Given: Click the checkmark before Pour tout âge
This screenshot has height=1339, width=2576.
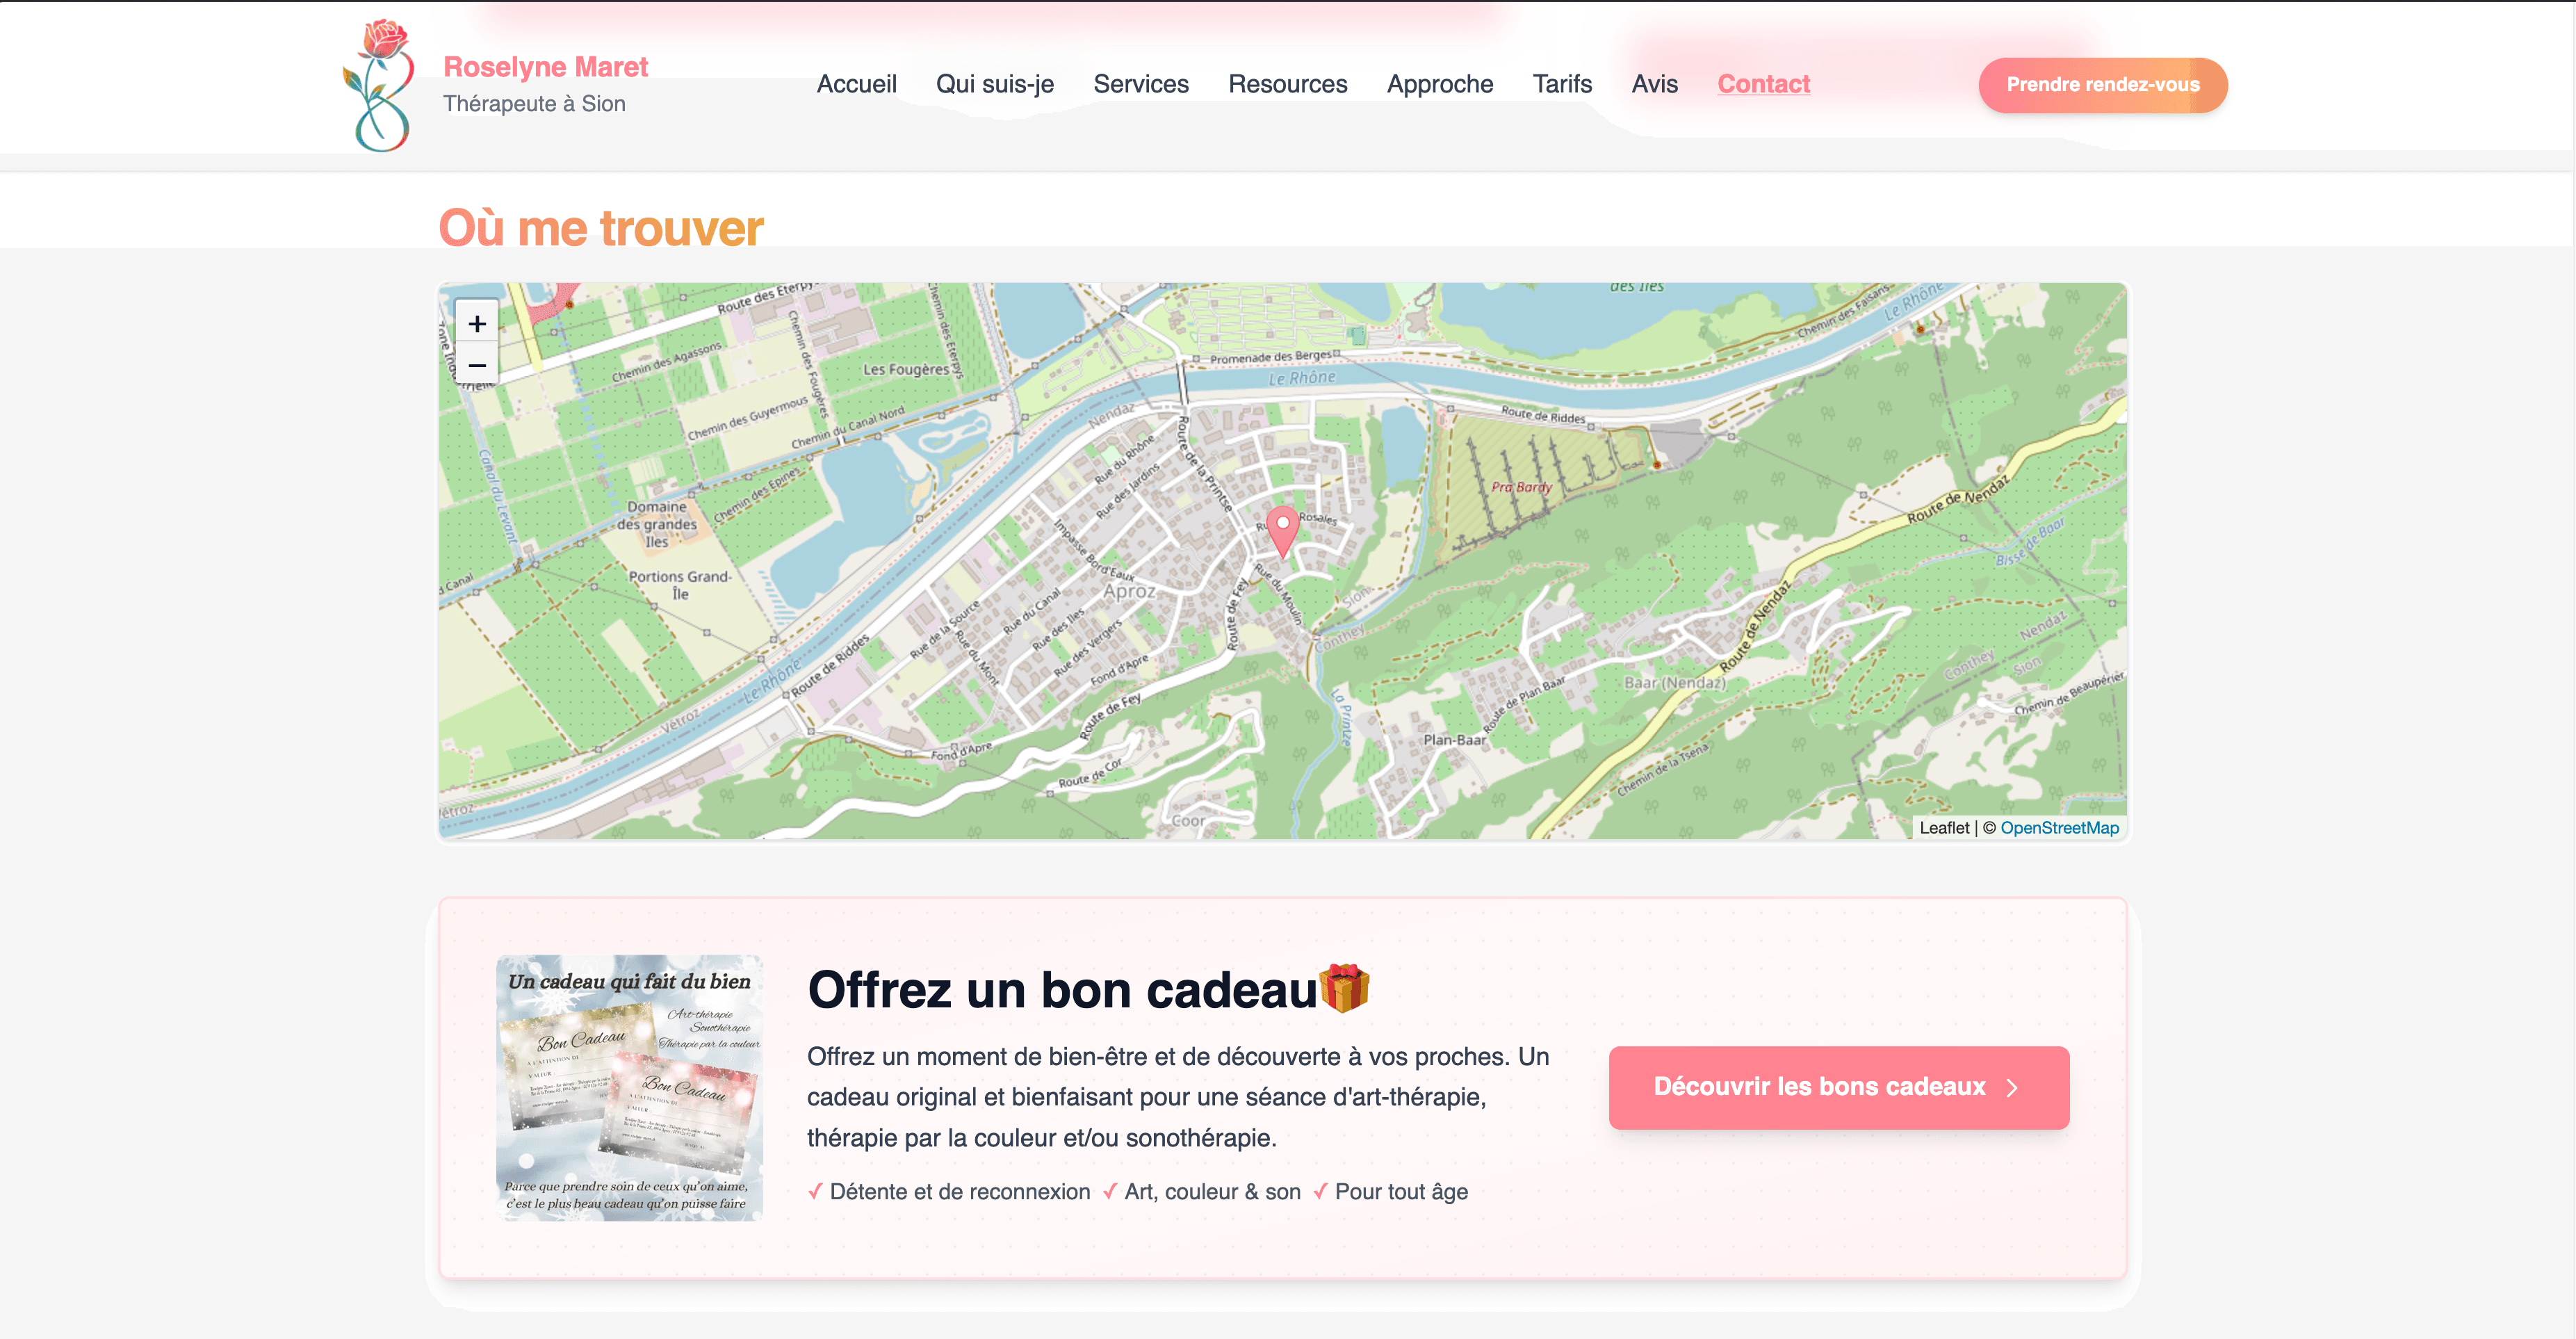Looking at the screenshot, I should [1320, 1191].
